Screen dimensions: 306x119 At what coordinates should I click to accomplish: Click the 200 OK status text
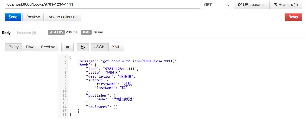tap(72, 32)
